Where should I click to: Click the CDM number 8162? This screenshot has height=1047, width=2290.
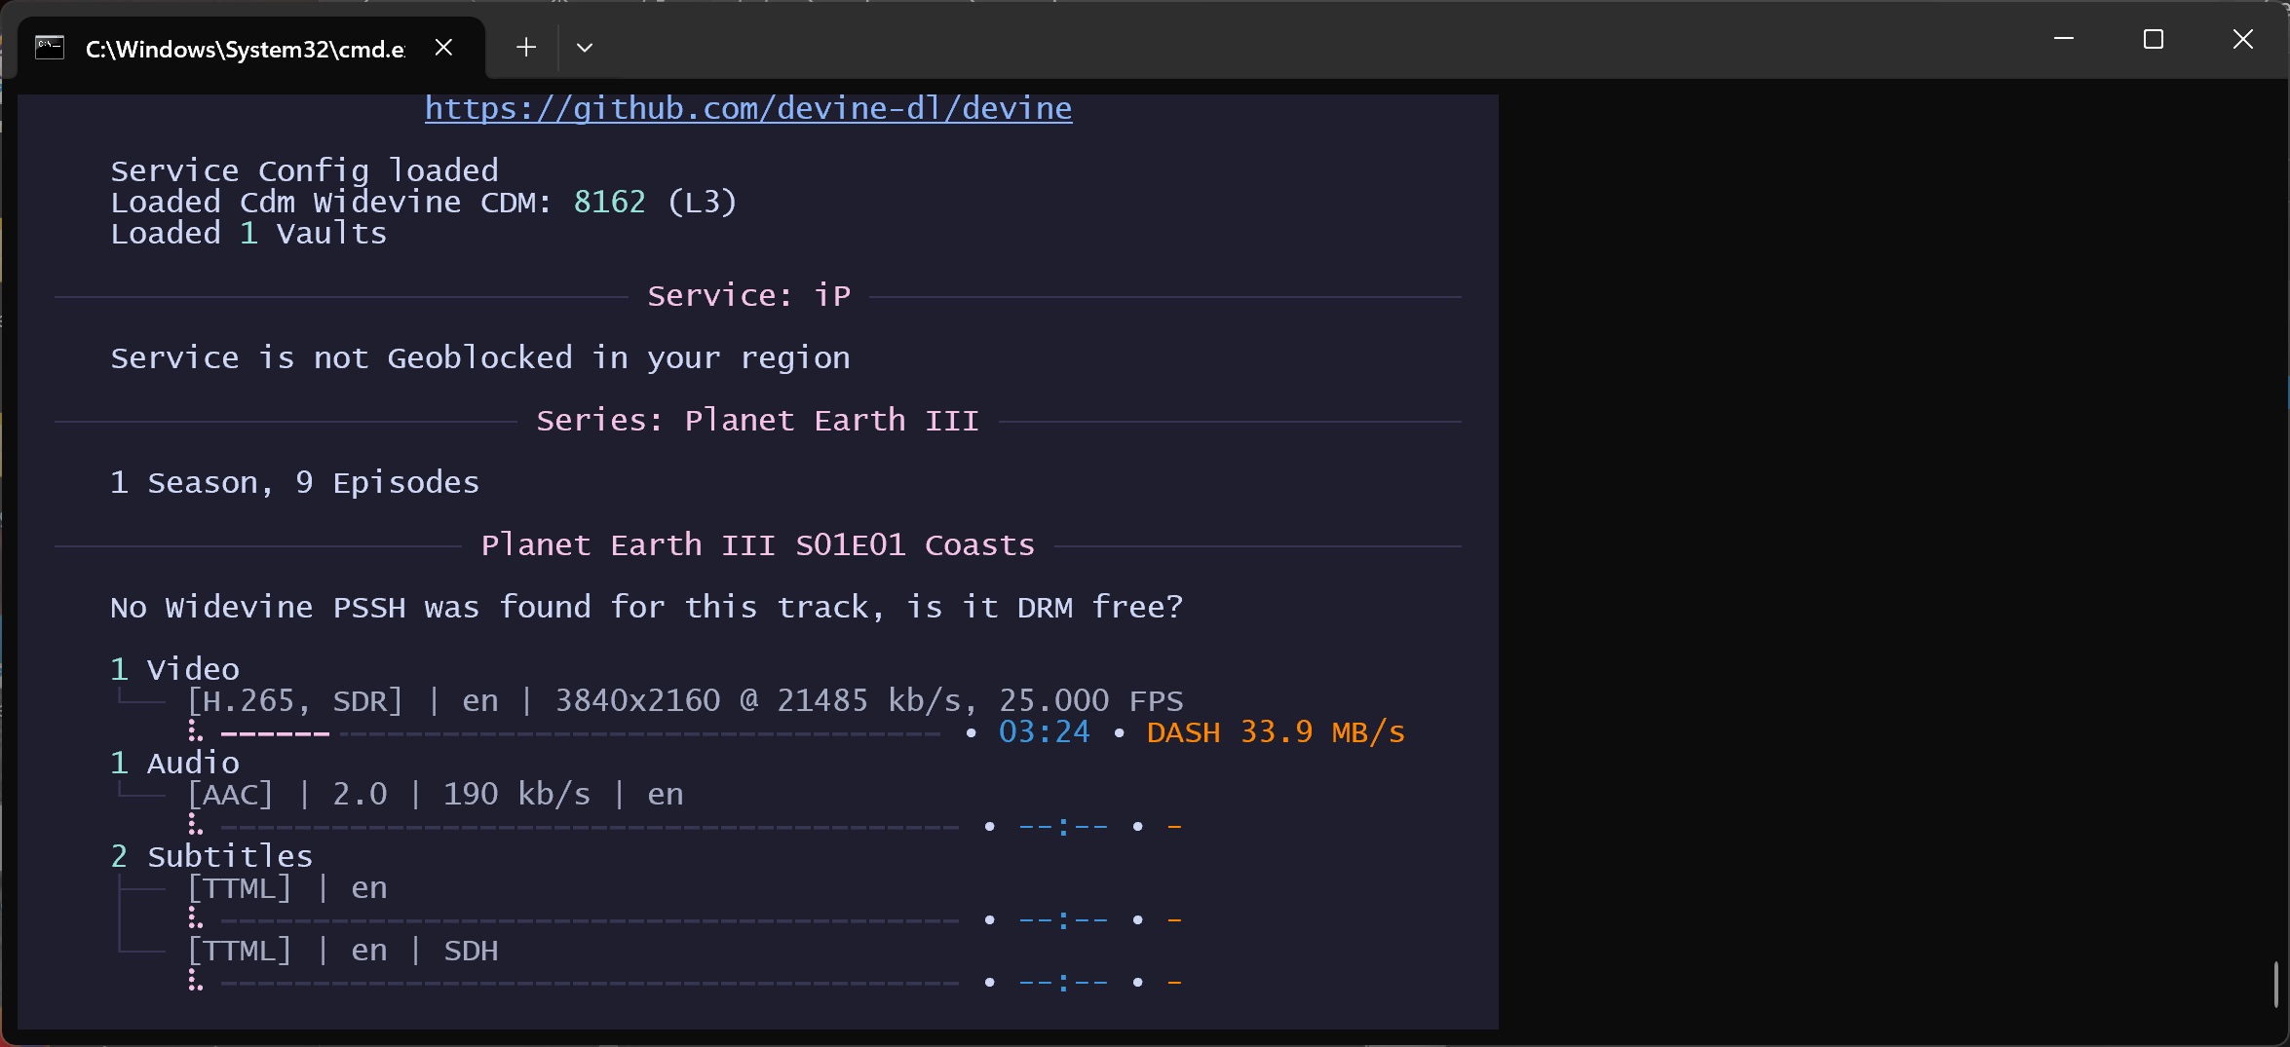[x=609, y=202]
